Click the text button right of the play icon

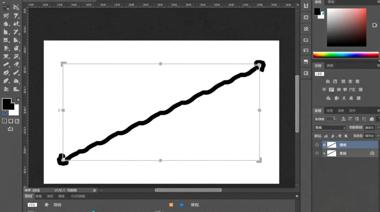pyautogui.click(x=195, y=205)
